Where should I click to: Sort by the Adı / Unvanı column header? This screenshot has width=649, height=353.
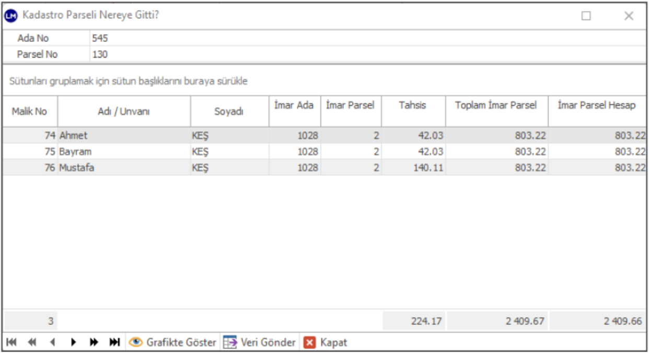[x=124, y=111]
